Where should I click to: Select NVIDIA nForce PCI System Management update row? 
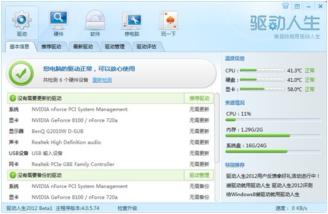click(x=111, y=109)
